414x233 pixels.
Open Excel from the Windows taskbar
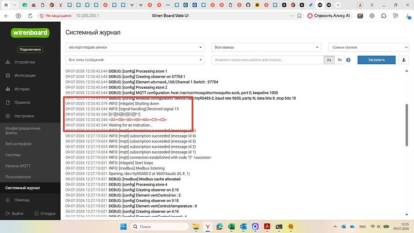pos(231,226)
